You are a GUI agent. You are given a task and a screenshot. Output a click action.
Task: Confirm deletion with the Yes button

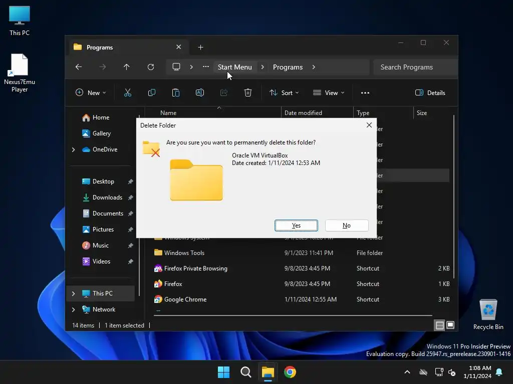[296, 225]
